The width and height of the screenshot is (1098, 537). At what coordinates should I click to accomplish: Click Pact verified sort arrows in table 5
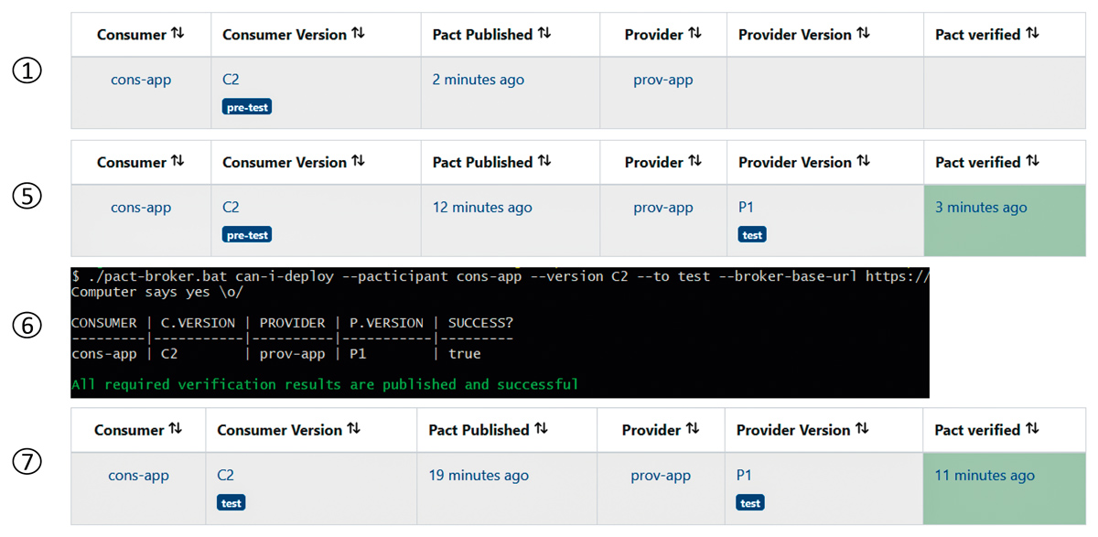tap(1032, 162)
